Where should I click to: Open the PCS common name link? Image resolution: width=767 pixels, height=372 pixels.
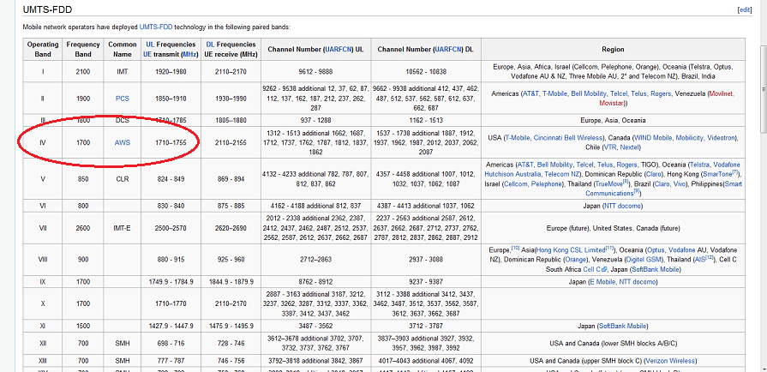click(x=123, y=99)
